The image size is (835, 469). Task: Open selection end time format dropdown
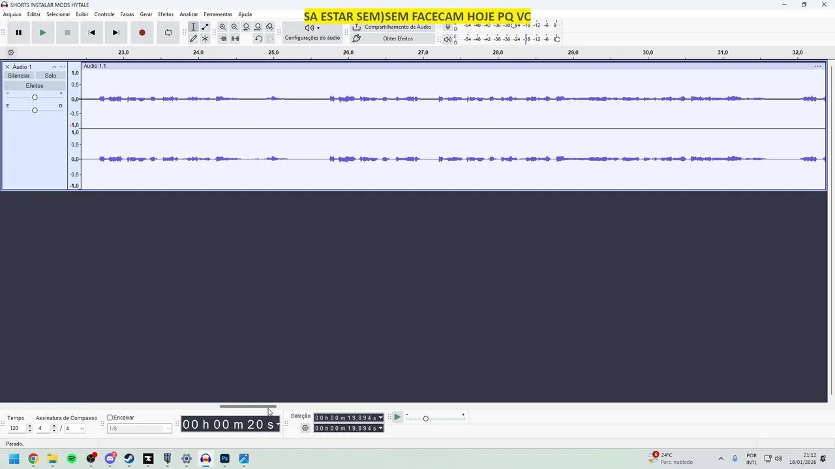tap(381, 429)
